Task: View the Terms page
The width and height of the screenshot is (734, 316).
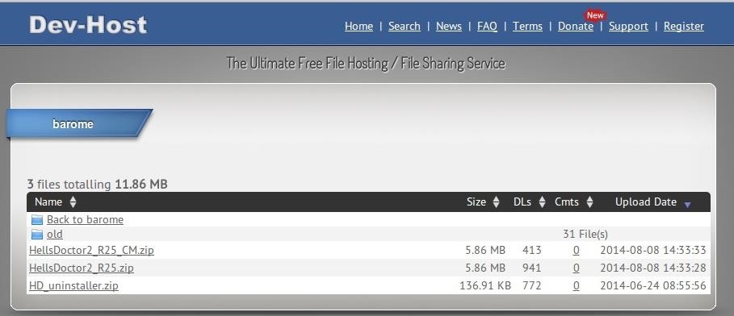Action: [x=527, y=26]
